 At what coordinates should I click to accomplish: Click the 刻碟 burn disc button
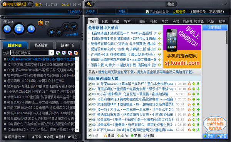point(149,135)
